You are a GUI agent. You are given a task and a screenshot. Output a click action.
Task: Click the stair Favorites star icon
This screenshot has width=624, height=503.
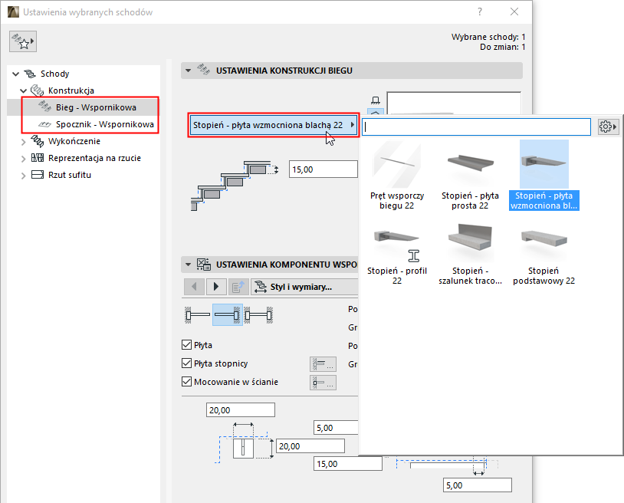[22, 41]
